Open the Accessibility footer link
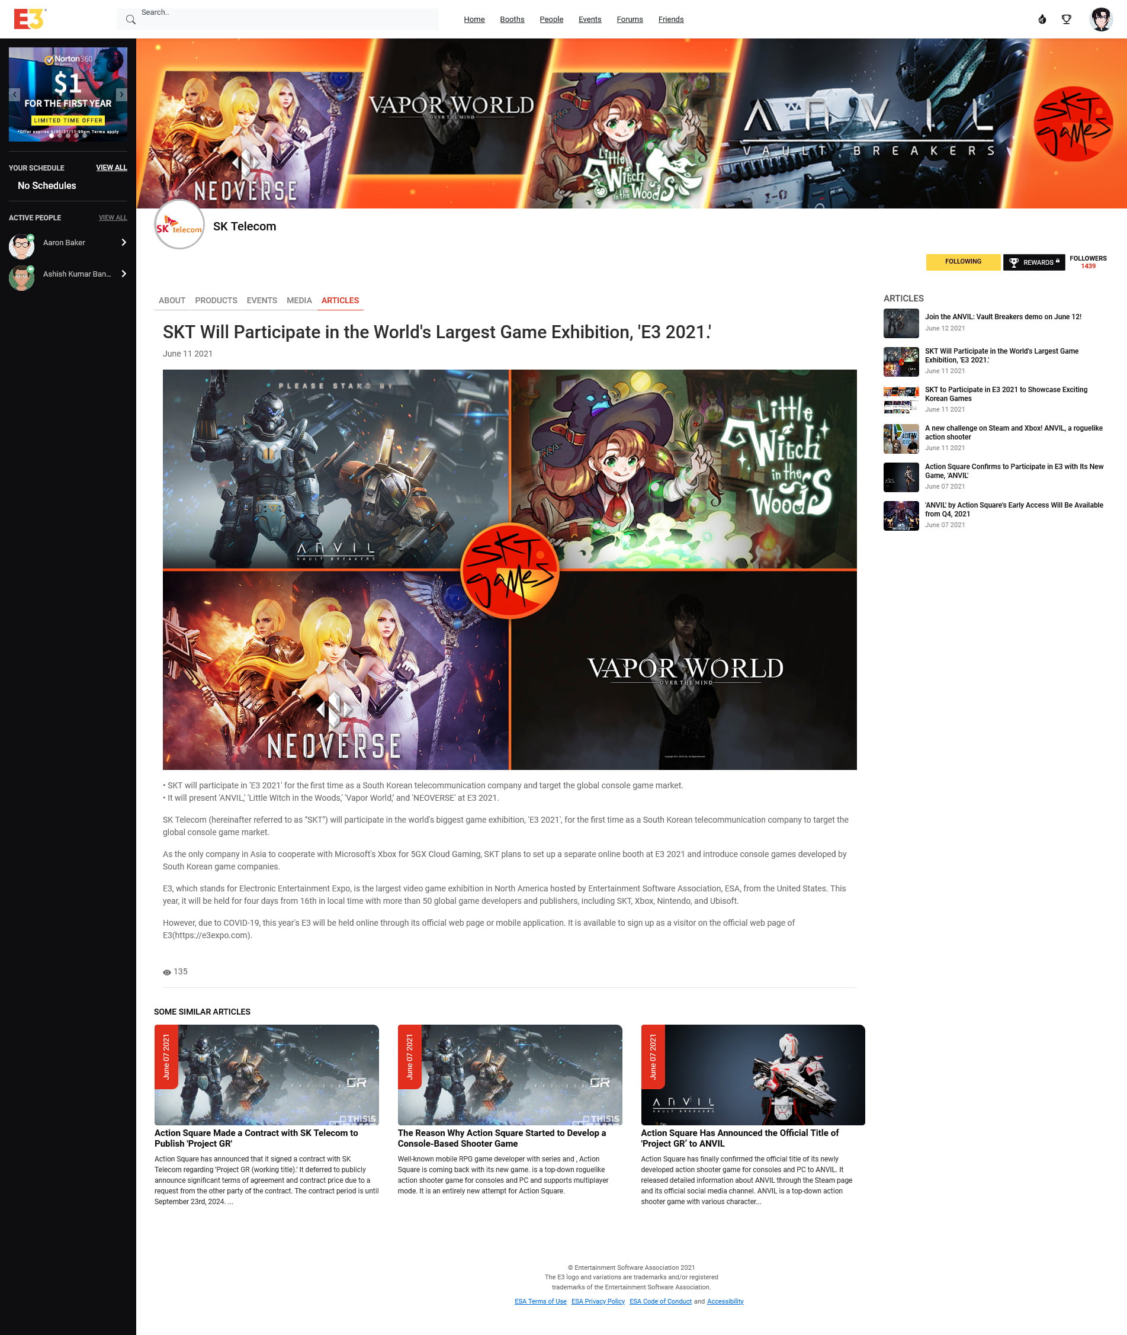 (725, 1301)
